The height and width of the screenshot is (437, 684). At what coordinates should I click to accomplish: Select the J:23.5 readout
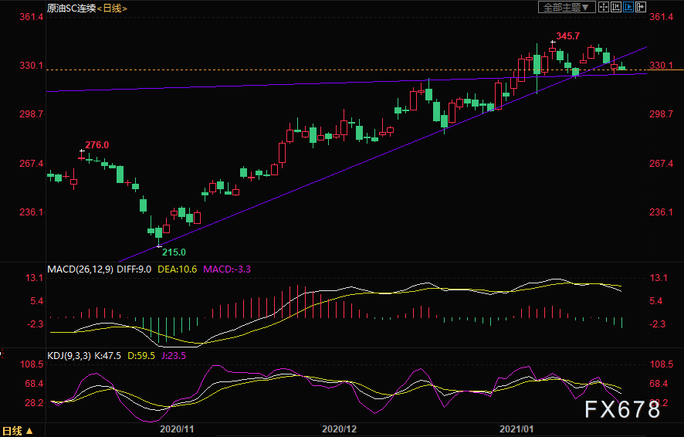[174, 355]
